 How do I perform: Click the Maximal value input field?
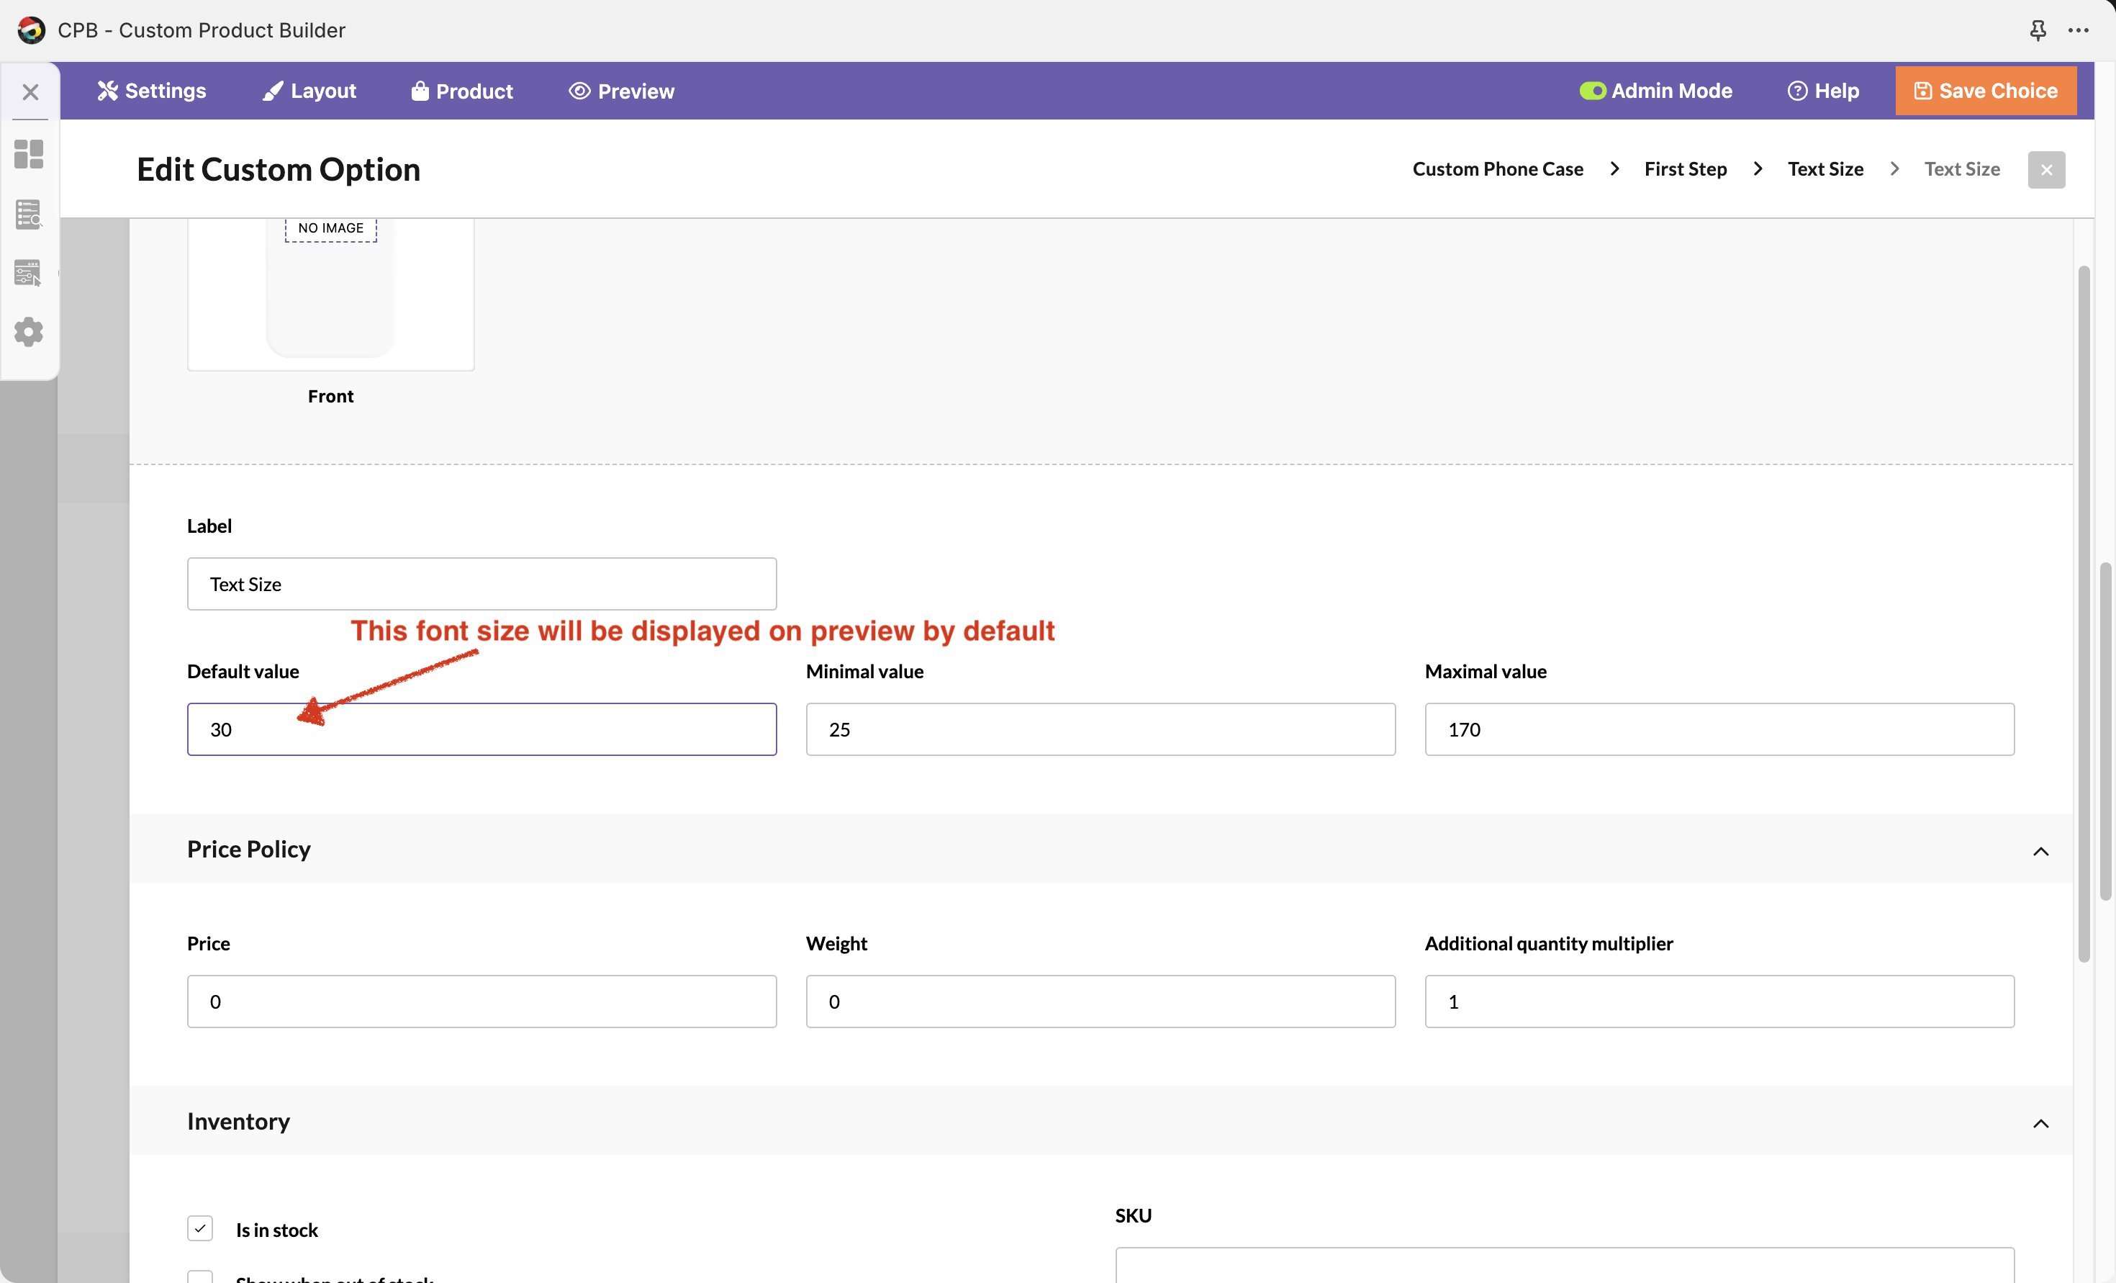[x=1719, y=729]
